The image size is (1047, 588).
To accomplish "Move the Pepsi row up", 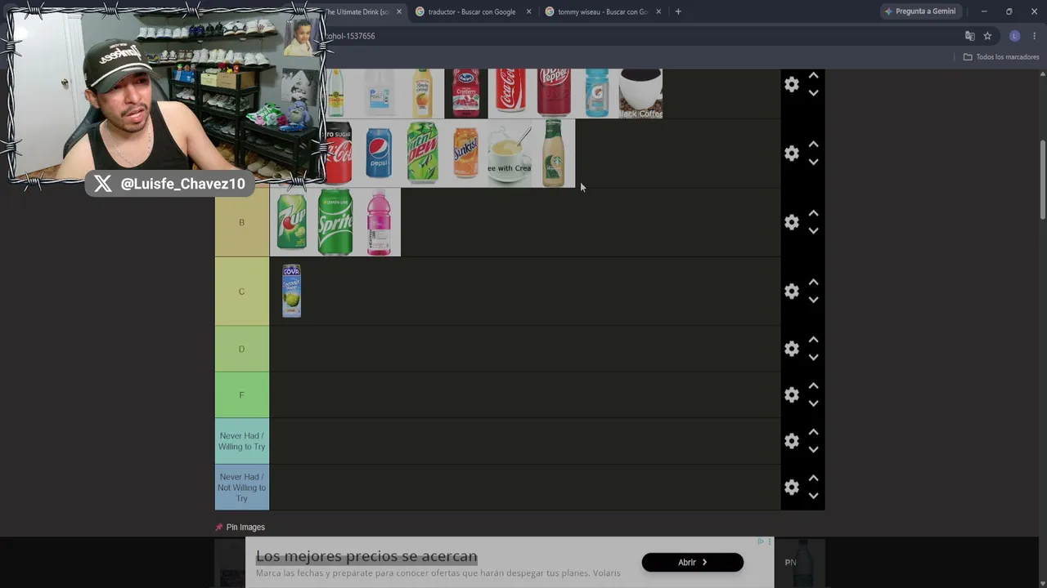I will [813, 145].
